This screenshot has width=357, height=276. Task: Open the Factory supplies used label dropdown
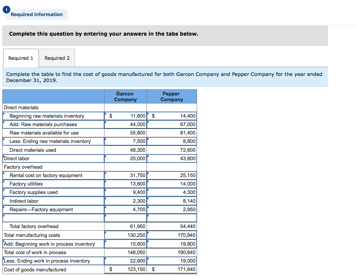[53, 192]
